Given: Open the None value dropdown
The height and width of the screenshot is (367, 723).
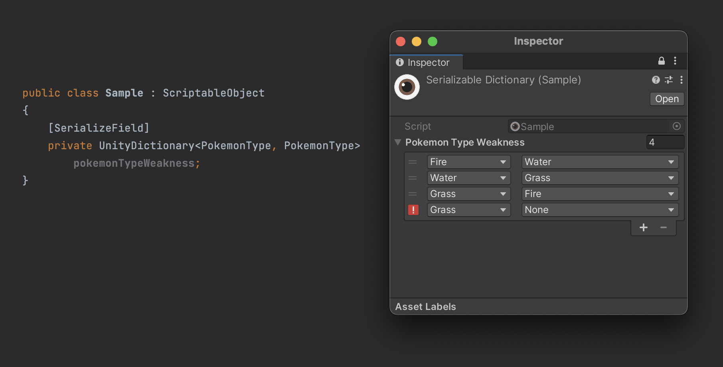Looking at the screenshot, I should [x=600, y=210].
